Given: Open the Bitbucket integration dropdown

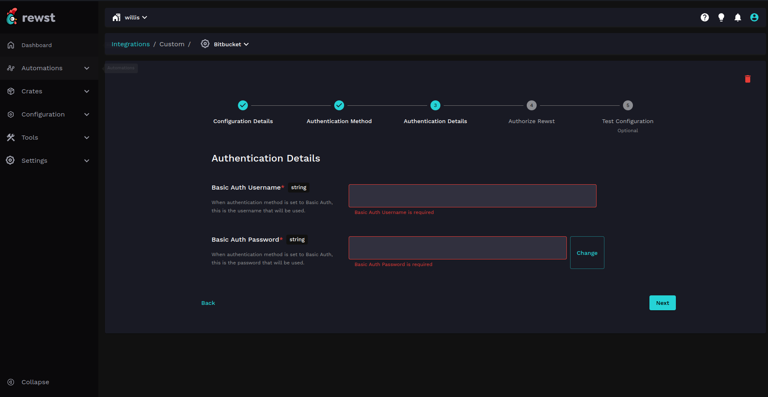Looking at the screenshot, I should click(x=231, y=44).
